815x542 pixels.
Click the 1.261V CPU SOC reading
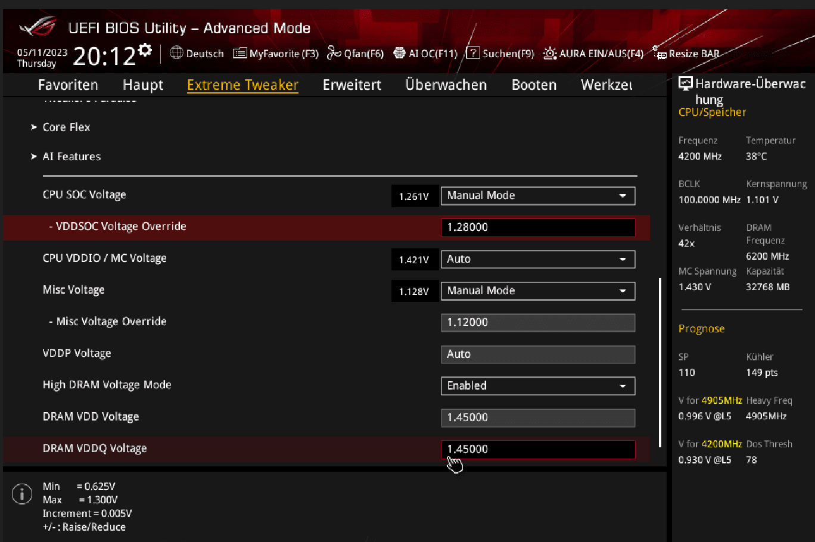[x=415, y=197]
